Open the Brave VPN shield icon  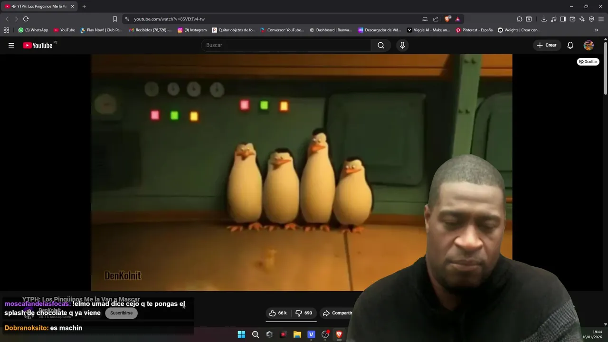tap(591, 19)
